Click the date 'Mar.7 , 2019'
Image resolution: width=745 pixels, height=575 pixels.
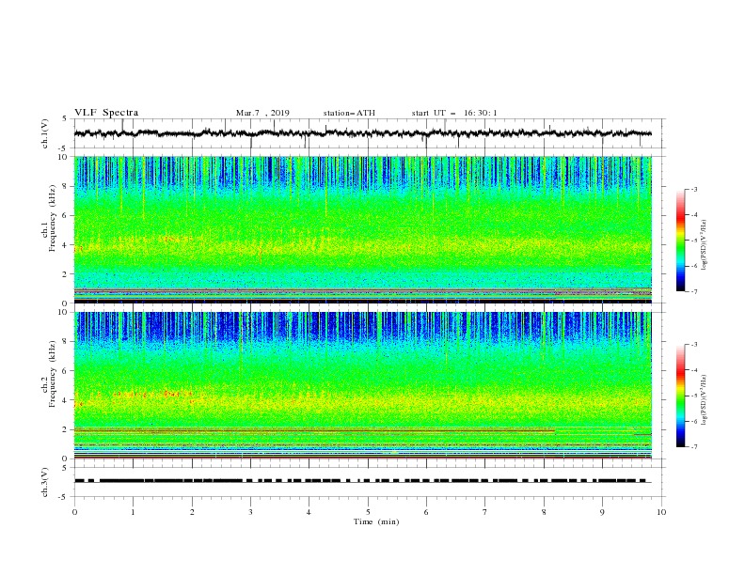(262, 113)
